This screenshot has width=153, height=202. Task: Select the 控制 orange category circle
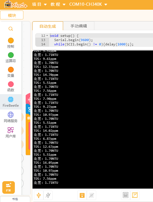point(11,41)
